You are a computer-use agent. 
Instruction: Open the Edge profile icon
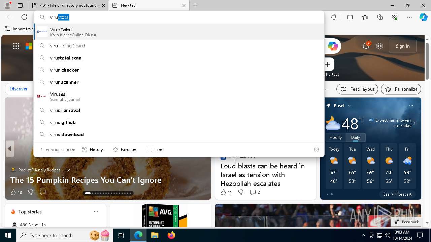(7, 5)
